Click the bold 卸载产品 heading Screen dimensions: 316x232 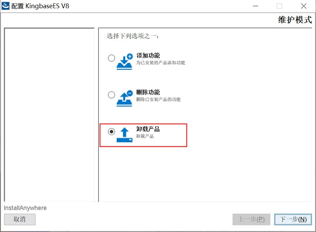(x=148, y=129)
